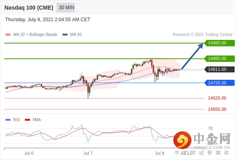Click the 14811.00 current price label

(x=220, y=69)
